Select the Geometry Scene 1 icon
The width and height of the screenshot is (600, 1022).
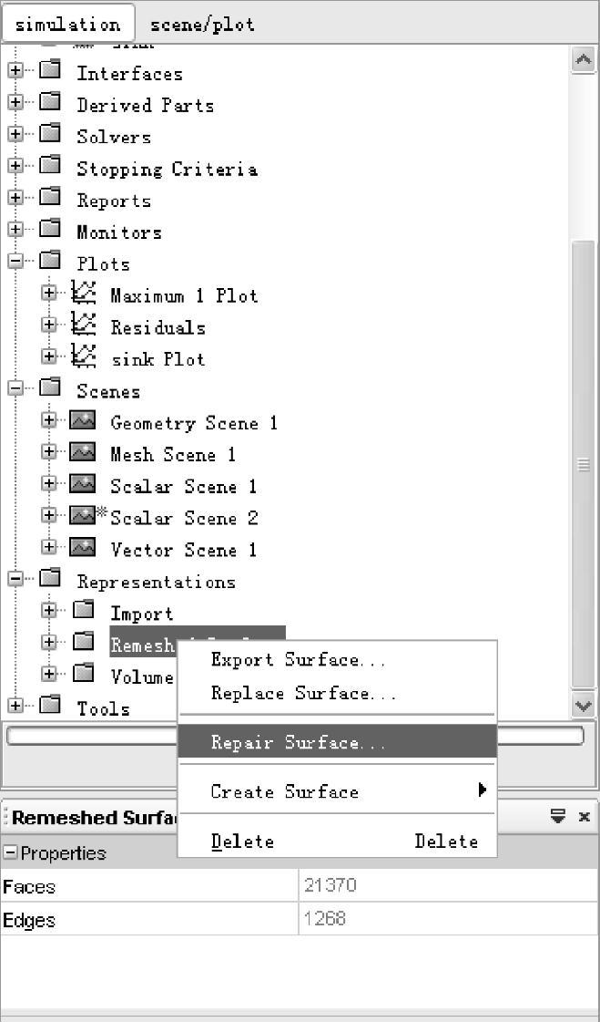pos(83,420)
